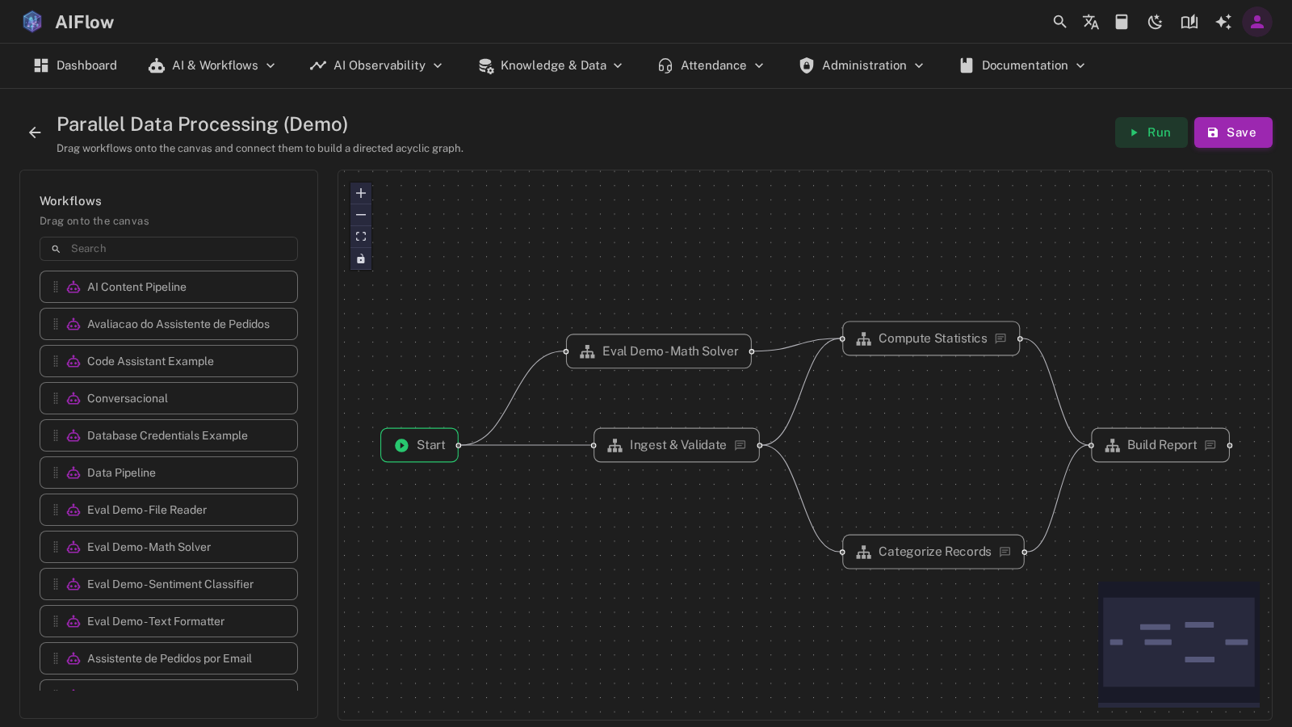Select Avaliacao do Assistente de Pedidos item
The width and height of the screenshot is (1292, 727).
(x=169, y=324)
